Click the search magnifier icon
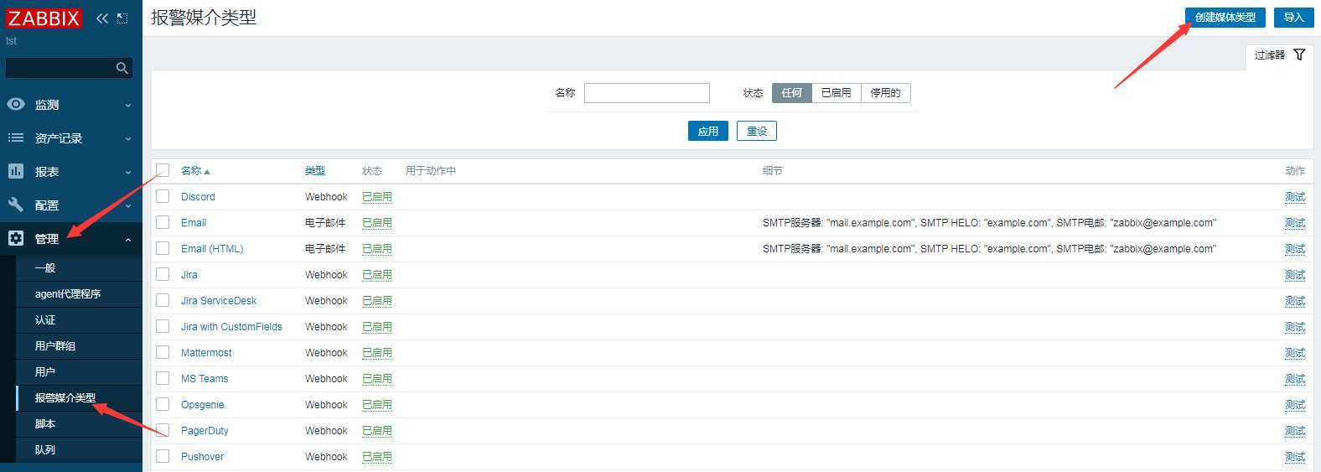 [122, 68]
